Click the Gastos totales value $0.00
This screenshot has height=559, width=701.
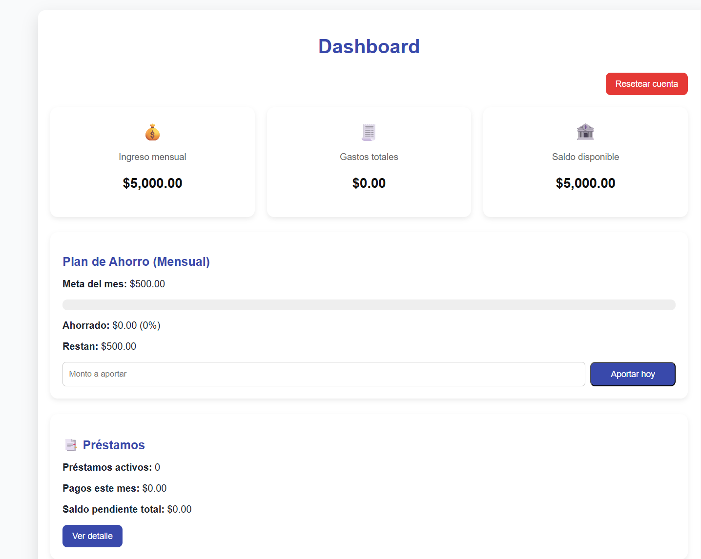click(x=369, y=183)
